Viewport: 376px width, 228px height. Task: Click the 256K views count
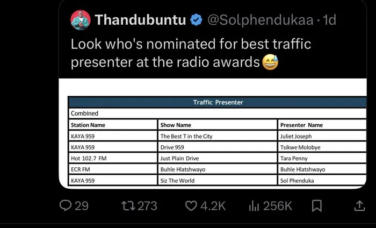click(278, 205)
